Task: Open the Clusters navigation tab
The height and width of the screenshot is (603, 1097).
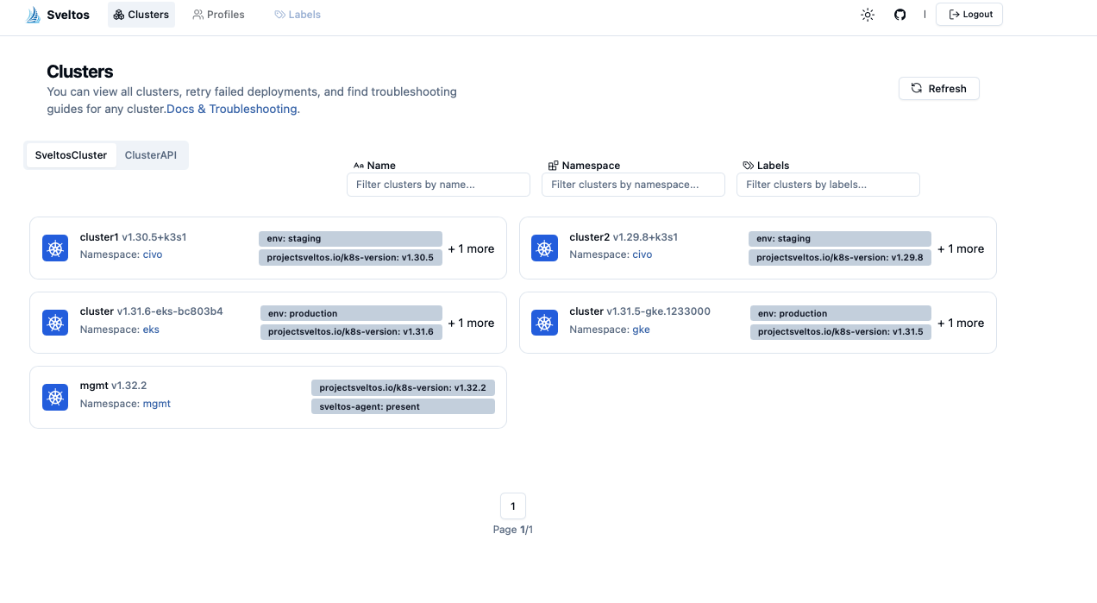Action: (x=141, y=15)
